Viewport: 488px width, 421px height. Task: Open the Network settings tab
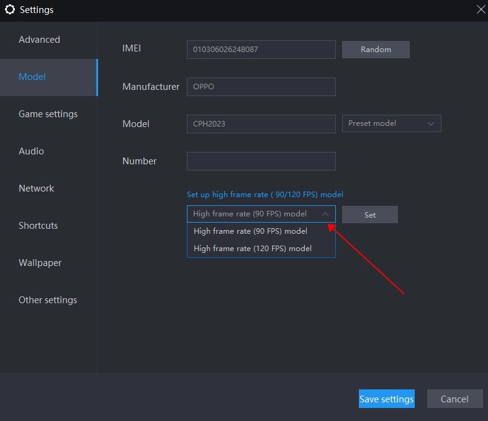click(36, 188)
